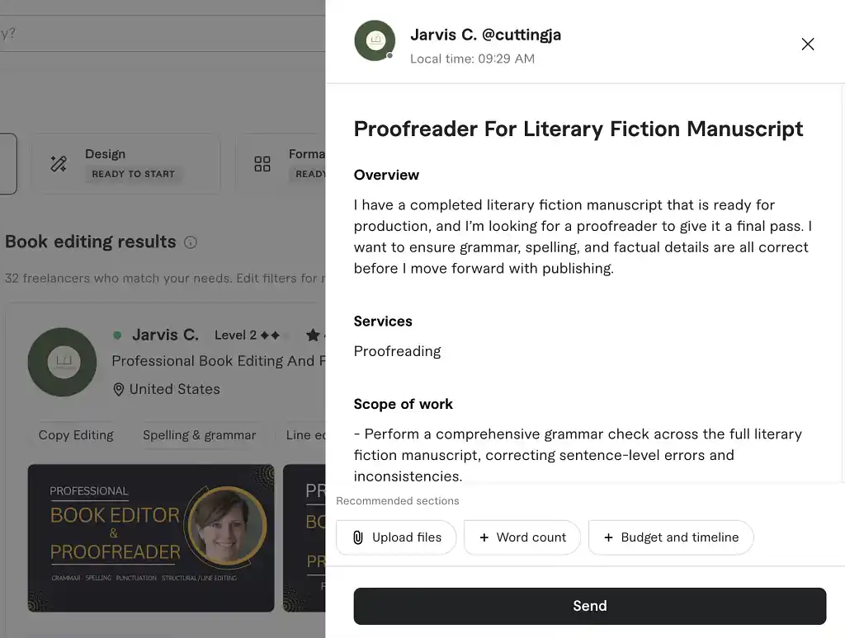Select the Design magic wand icon

[59, 163]
